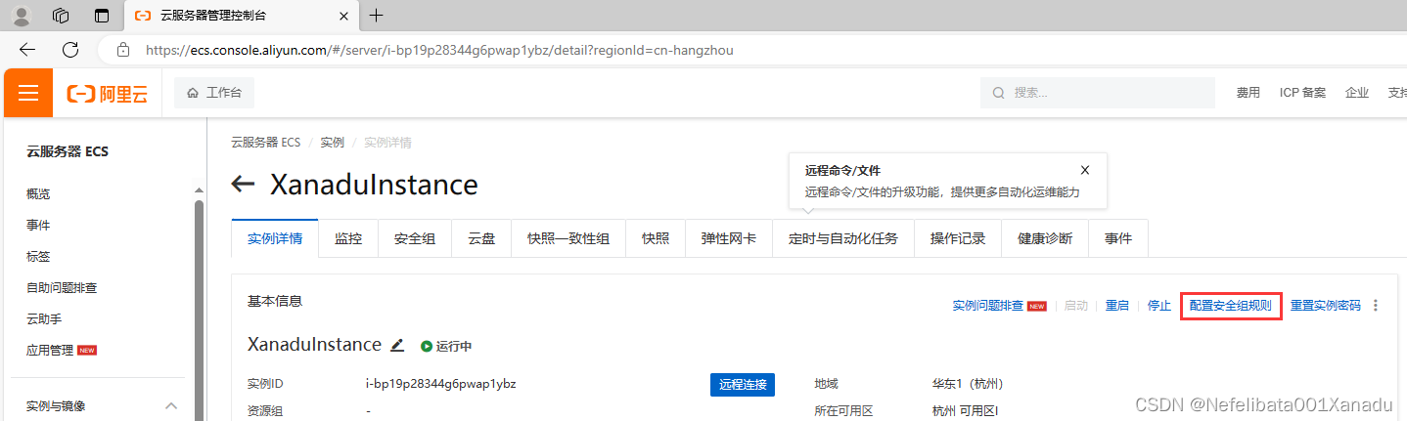Click breadcrumb 实例
The width and height of the screenshot is (1407, 421).
[x=332, y=143]
